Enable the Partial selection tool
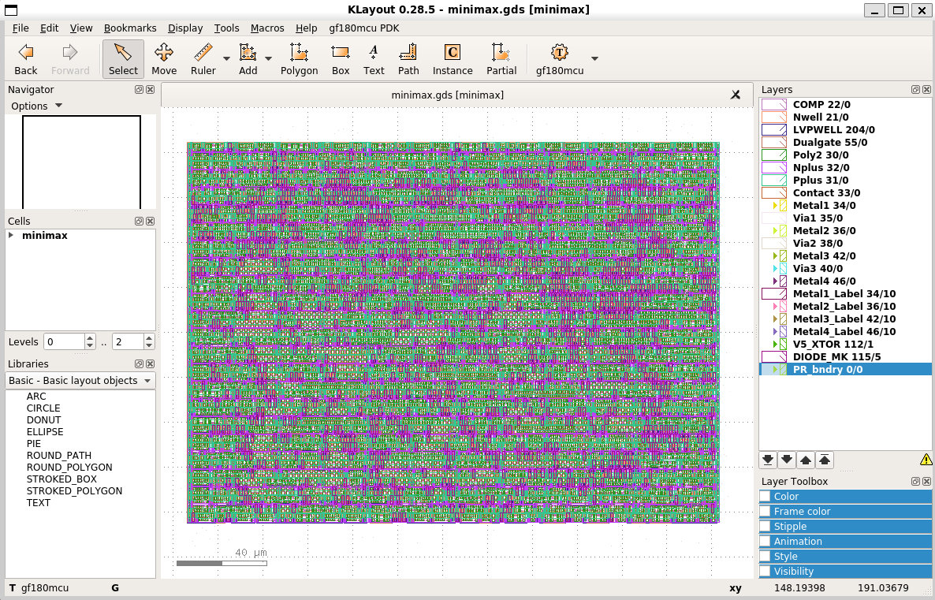The width and height of the screenshot is (935, 600). [x=501, y=59]
